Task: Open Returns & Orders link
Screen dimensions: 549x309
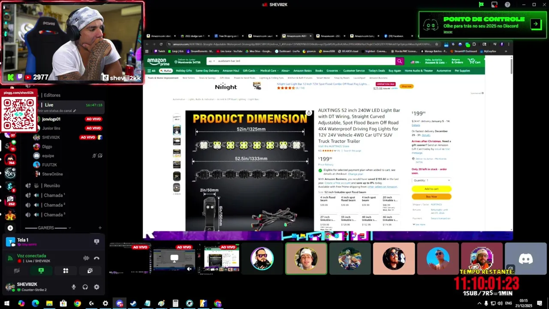Action: (457, 62)
